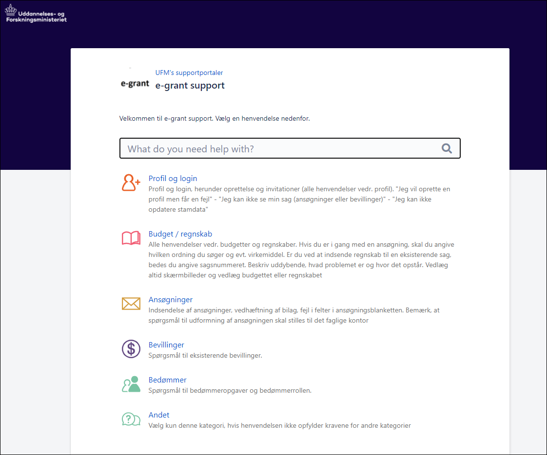The width and height of the screenshot is (547, 455).
Task: Click the envelope icon for Ansøgninger
Action: [131, 304]
